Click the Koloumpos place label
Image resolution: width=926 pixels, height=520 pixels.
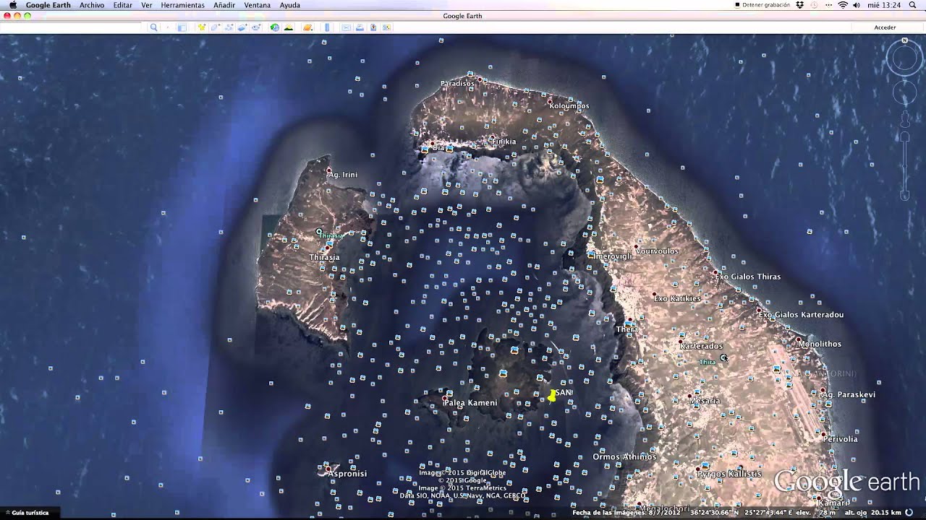pos(569,106)
